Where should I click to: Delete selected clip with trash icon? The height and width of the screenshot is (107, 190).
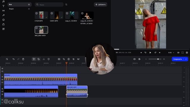pos(23,59)
